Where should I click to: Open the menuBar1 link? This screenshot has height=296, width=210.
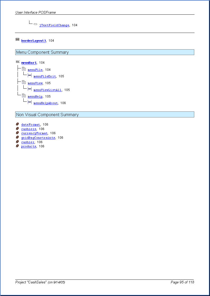[29, 63]
